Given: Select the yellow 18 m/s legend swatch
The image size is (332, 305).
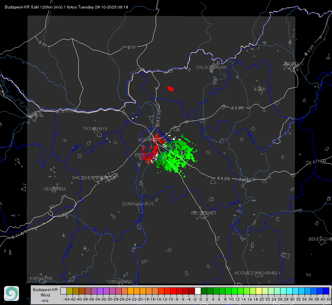Looking at the screenshot, I should click(259, 291).
